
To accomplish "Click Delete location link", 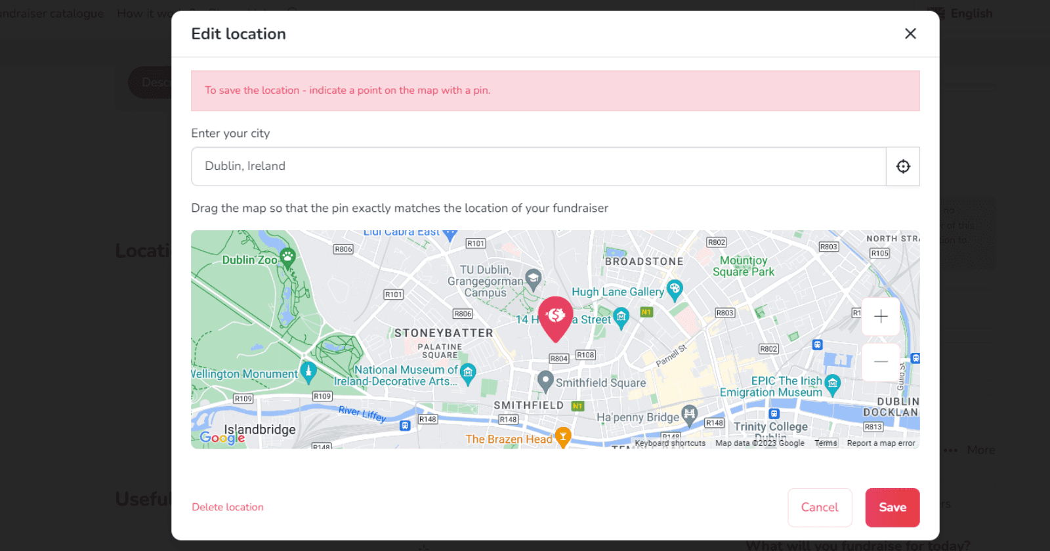I will [x=228, y=507].
